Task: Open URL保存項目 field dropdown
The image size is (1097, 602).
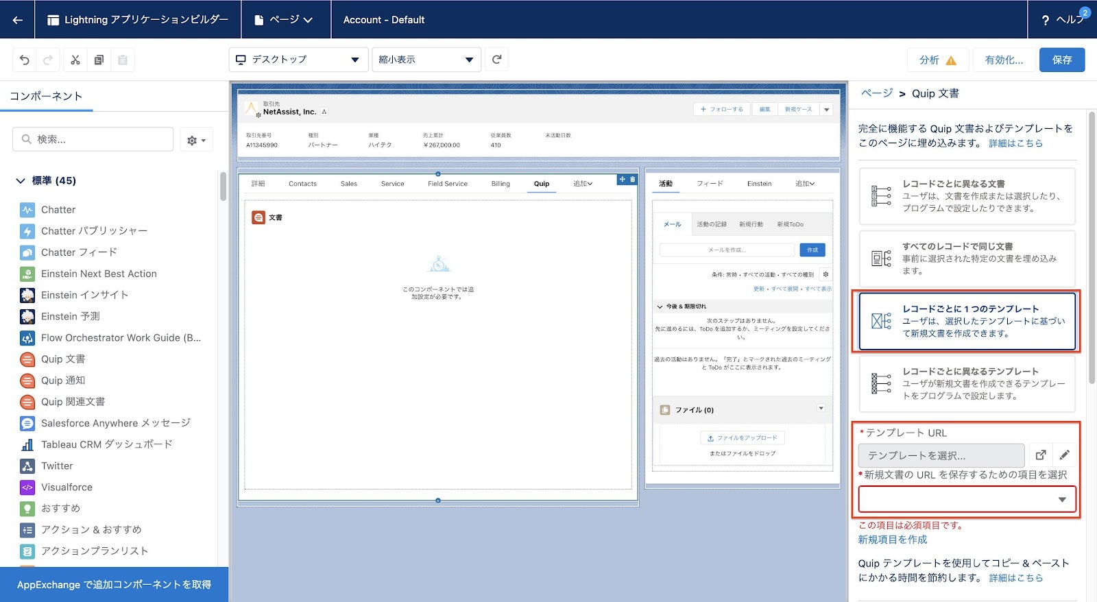Action: pyautogui.click(x=967, y=500)
